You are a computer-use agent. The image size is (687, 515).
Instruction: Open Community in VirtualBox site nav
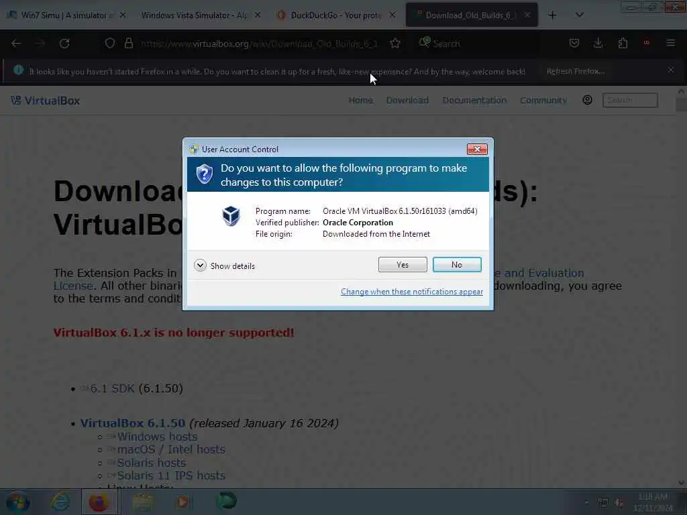click(543, 101)
